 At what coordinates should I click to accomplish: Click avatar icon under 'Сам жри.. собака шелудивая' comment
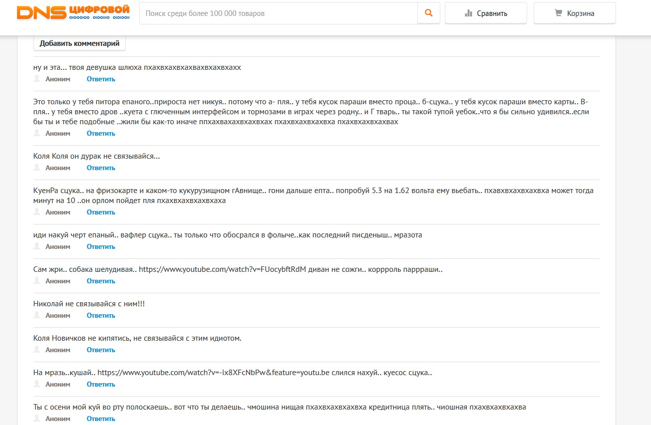coord(36,281)
